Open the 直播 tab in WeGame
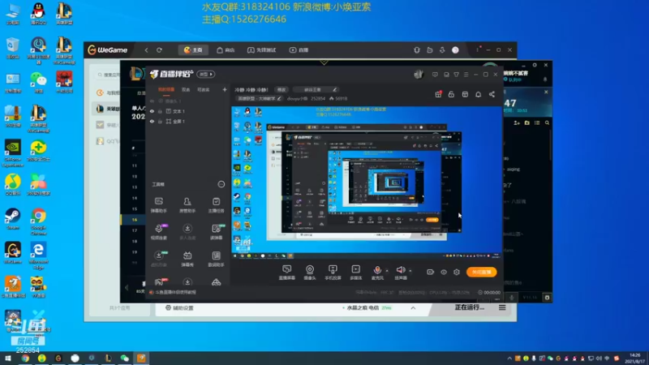The height and width of the screenshot is (365, 649). tap(299, 50)
